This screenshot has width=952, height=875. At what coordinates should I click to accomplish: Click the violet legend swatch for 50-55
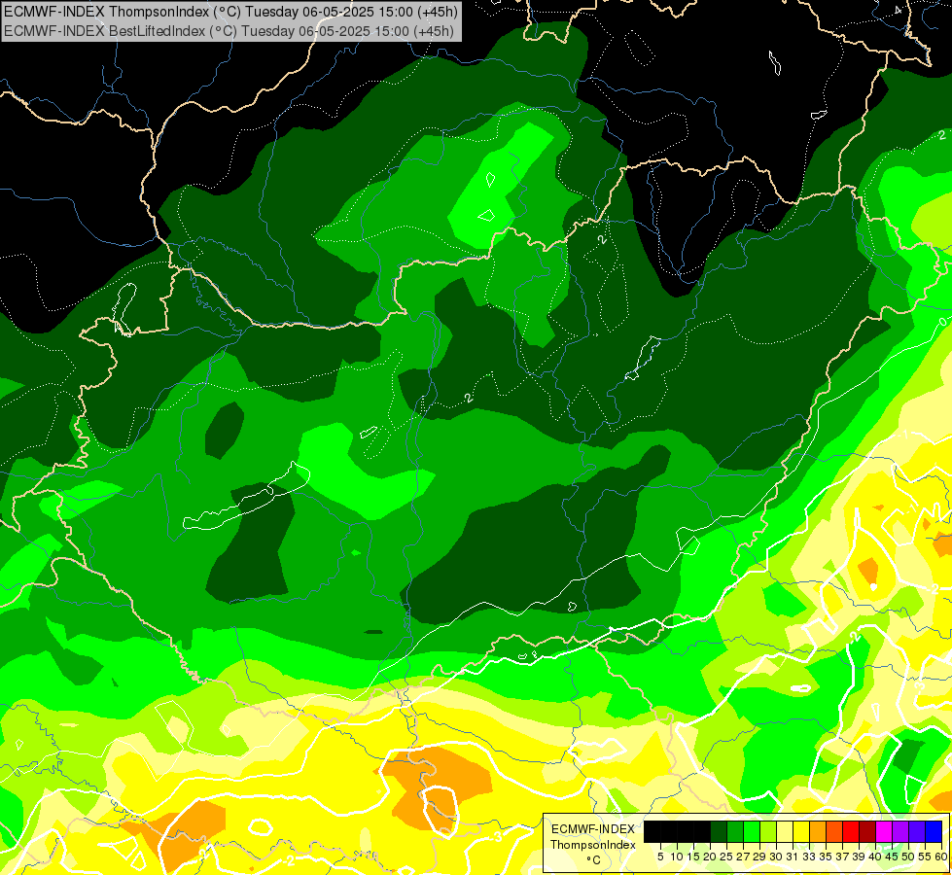pos(917,832)
